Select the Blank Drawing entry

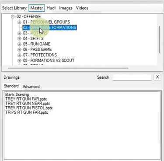coord(17,94)
